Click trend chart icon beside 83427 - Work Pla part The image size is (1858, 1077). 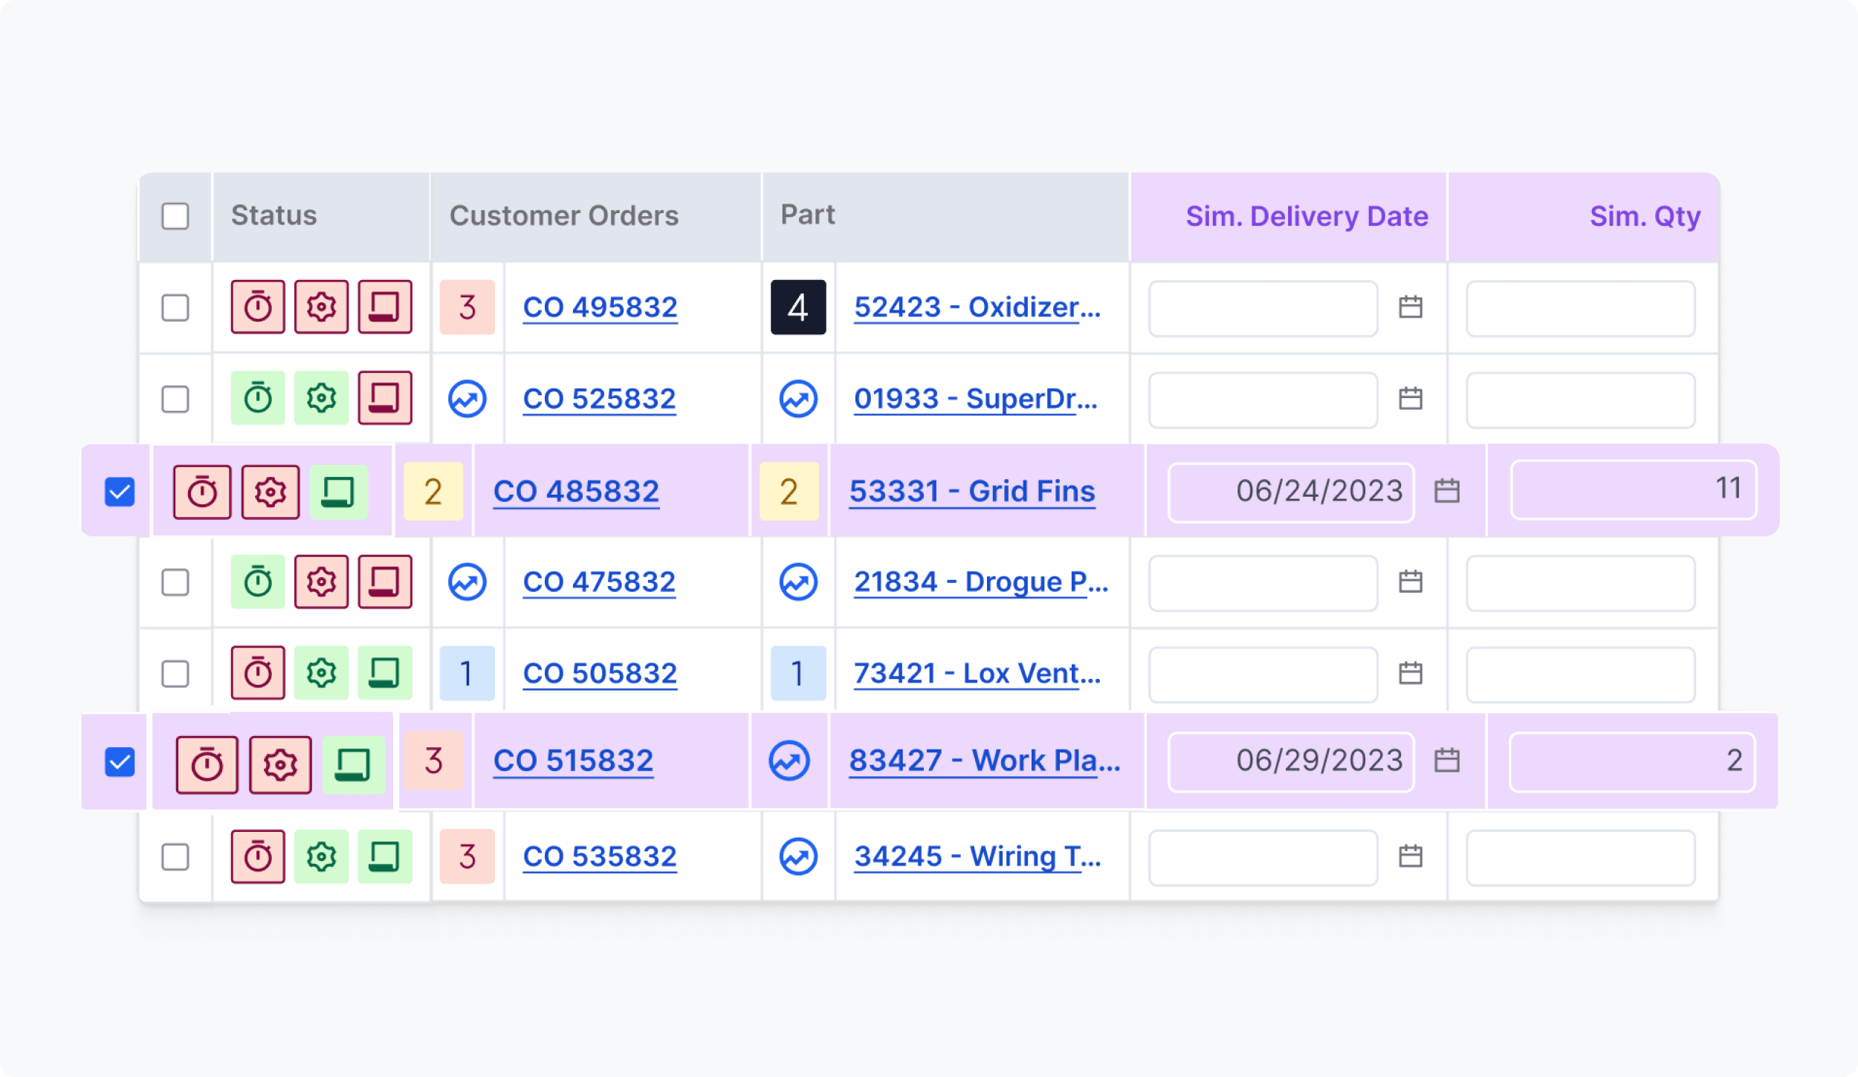[x=789, y=761]
